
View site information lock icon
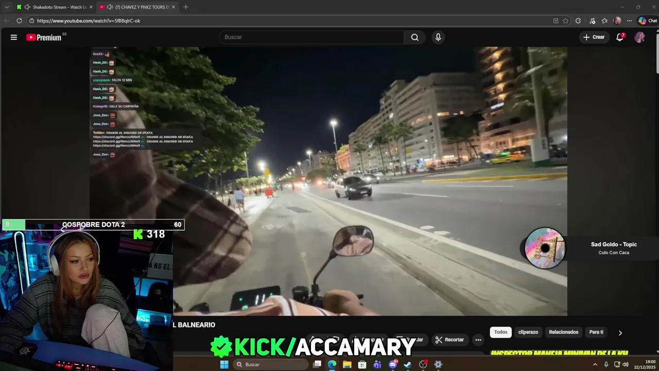click(31, 21)
